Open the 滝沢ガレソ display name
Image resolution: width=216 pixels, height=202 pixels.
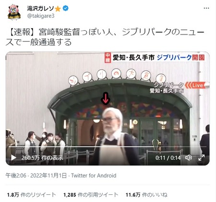click(x=40, y=8)
